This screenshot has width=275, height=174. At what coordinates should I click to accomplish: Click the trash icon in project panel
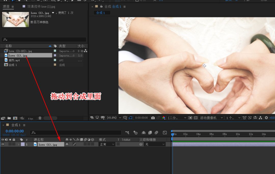(40, 118)
